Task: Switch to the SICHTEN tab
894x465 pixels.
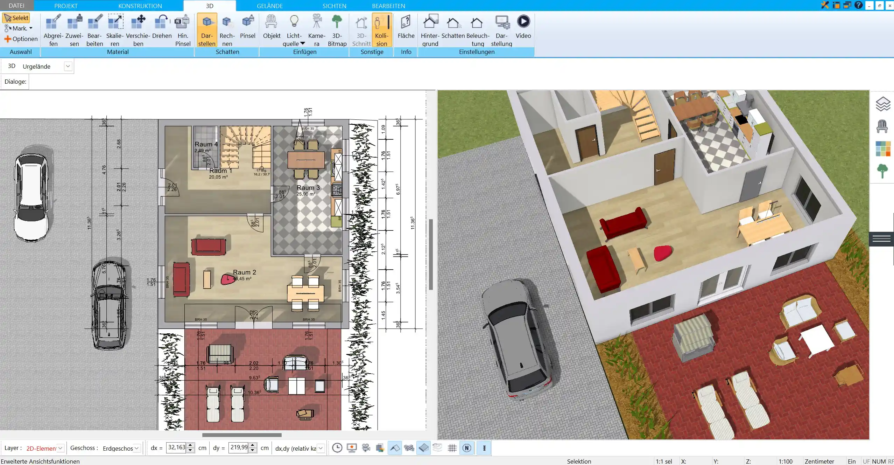Action: pyautogui.click(x=335, y=6)
